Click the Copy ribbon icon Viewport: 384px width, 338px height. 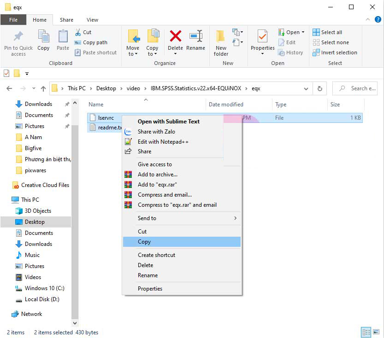tap(43, 36)
